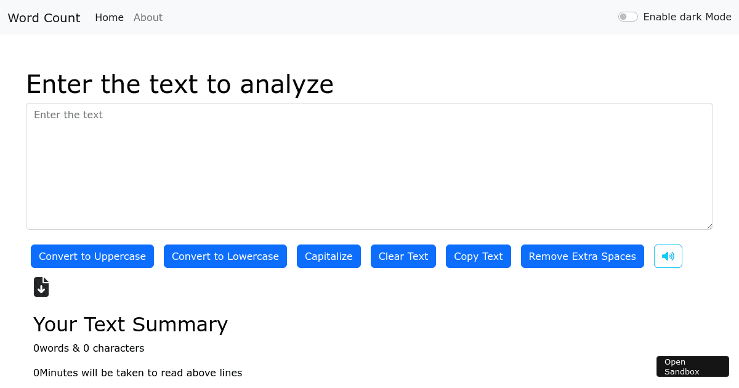Click the words and characters count line
Image resolution: width=739 pixels, height=388 pixels.
[89, 348]
